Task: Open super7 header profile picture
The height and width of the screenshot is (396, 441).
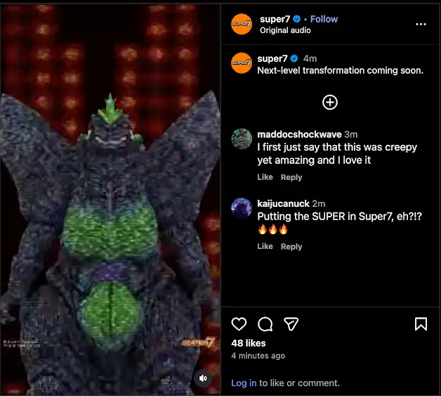Action: click(242, 24)
